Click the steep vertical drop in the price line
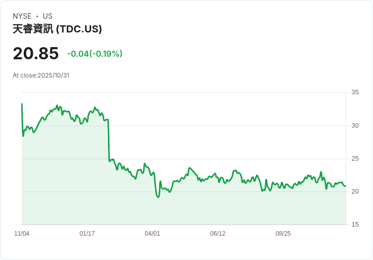This screenshot has height=260, width=373. pyautogui.click(x=108, y=141)
